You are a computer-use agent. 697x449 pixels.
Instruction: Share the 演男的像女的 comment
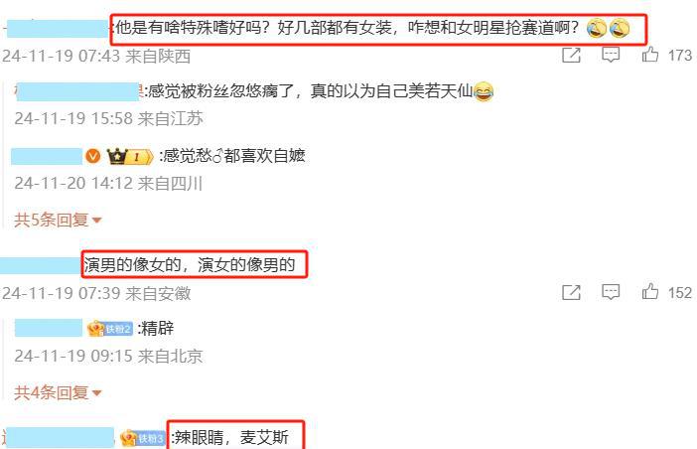click(x=571, y=292)
